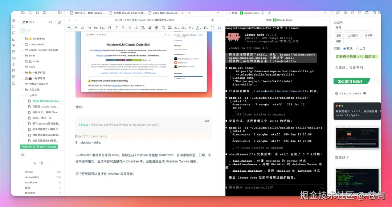This screenshot has width=392, height=207.
Task: Toggle the pin on Claude Code terminal tab
Action: click(262, 13)
